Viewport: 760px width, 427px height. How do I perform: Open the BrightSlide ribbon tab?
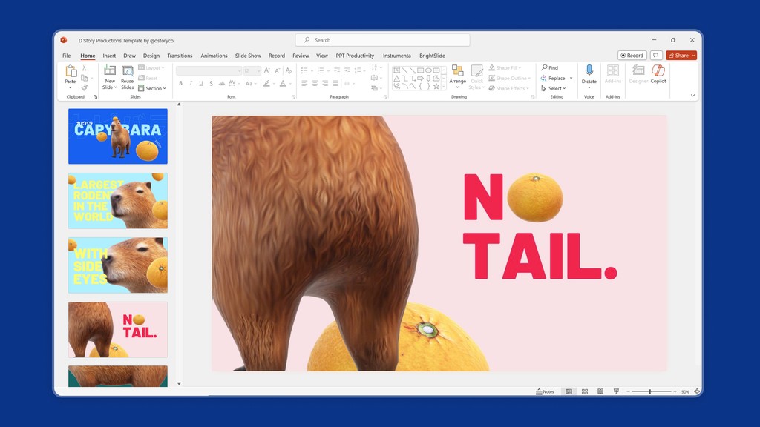[431, 56]
